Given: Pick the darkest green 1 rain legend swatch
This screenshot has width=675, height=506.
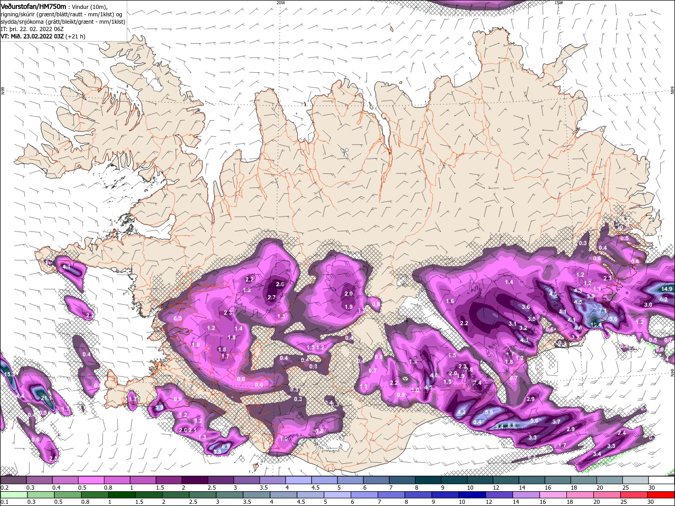Looking at the screenshot, I should [122, 495].
